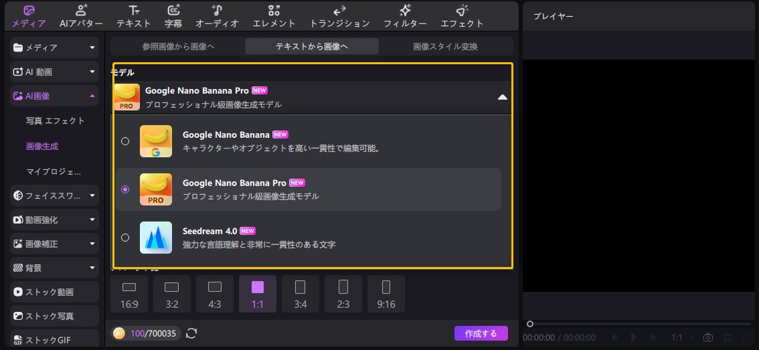Choose the 1:1 aspect ratio
This screenshot has width=759, height=350.
click(x=258, y=294)
